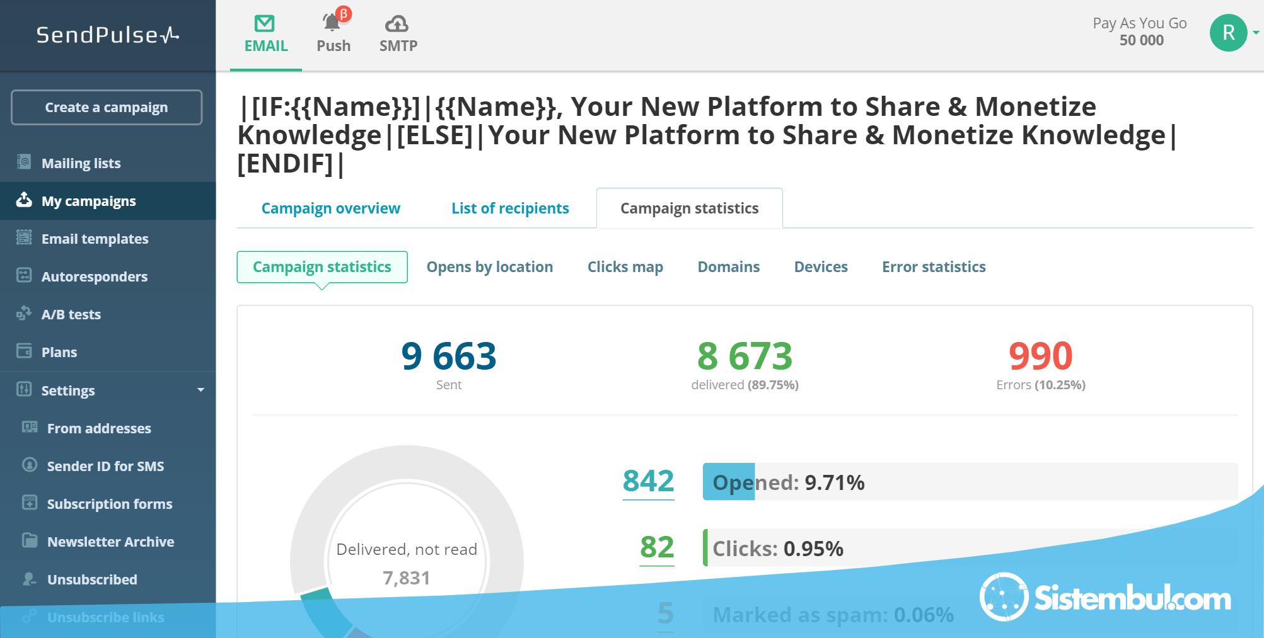The image size is (1264, 638).
Task: Open the List of recipients tab
Action: pyautogui.click(x=510, y=208)
